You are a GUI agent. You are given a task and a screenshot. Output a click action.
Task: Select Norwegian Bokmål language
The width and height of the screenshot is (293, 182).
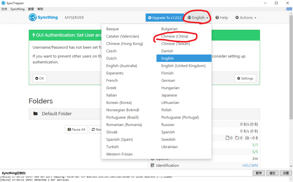point(122,110)
